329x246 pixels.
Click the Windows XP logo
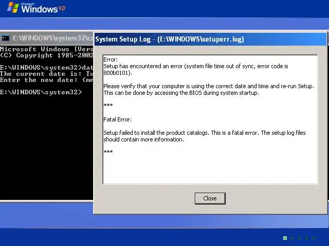pyautogui.click(x=36, y=8)
